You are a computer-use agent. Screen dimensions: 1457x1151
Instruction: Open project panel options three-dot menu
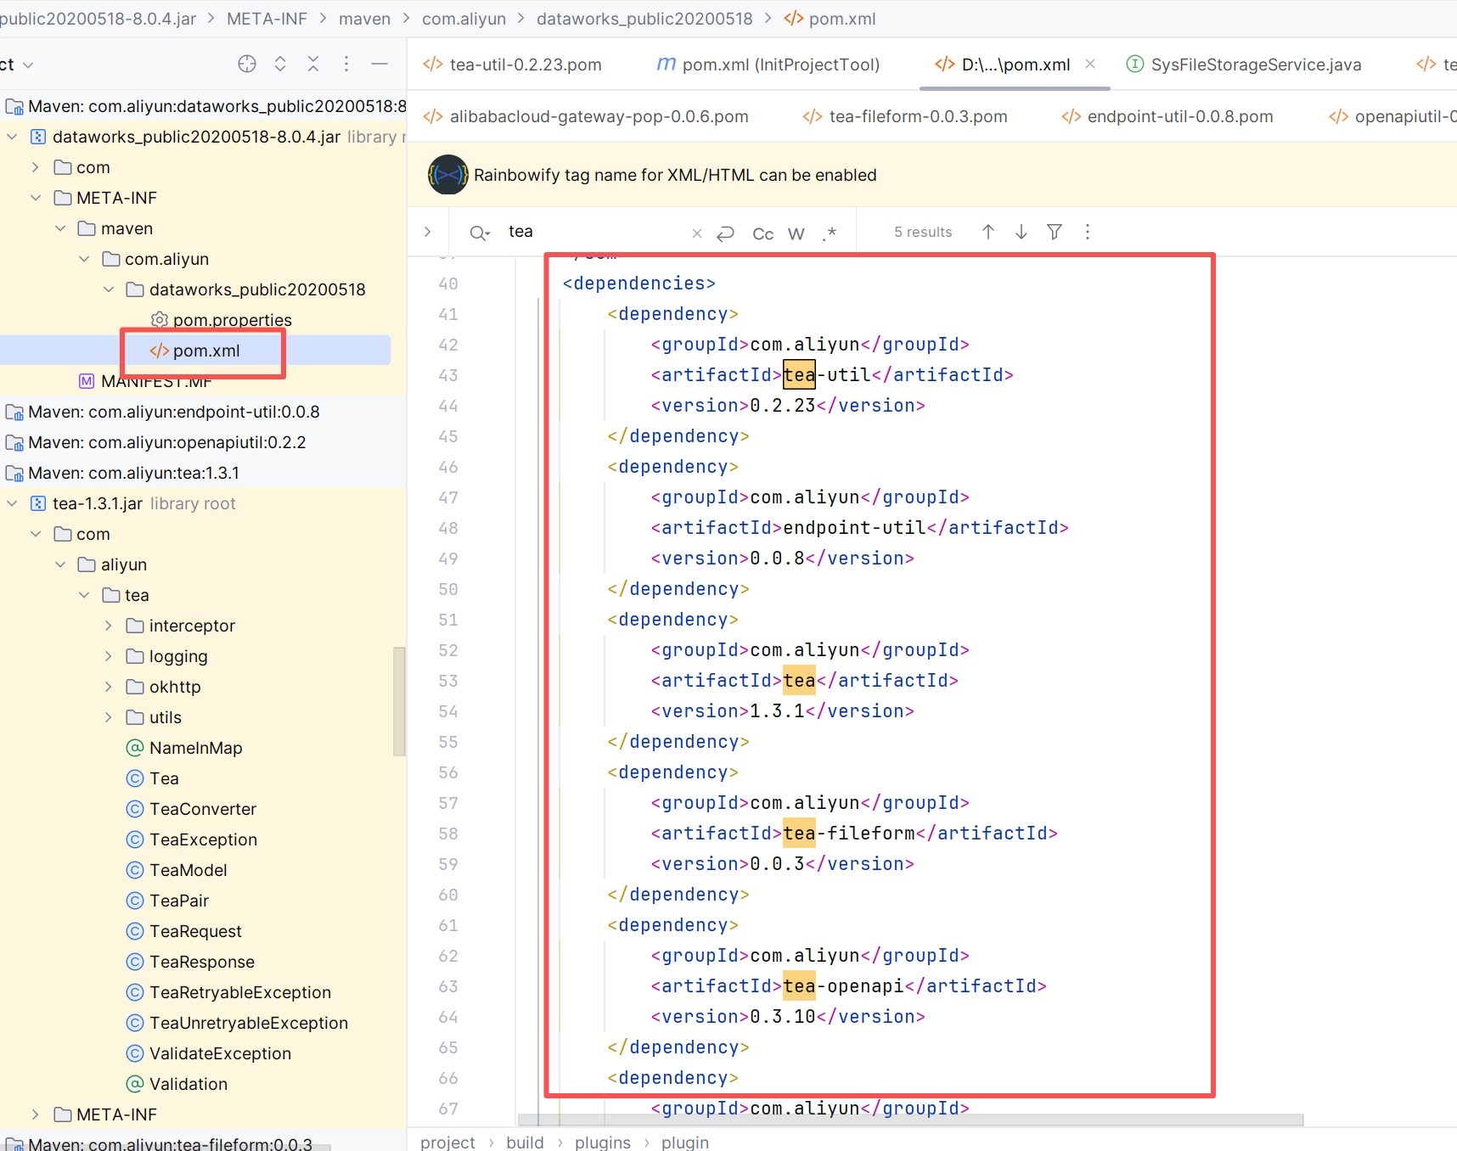(x=346, y=64)
